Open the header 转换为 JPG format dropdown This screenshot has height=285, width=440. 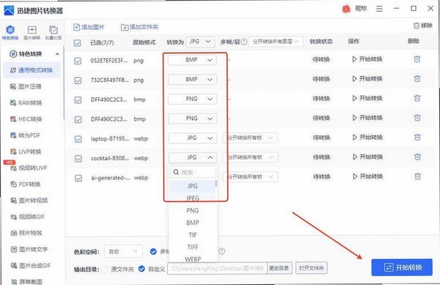pyautogui.click(x=200, y=42)
